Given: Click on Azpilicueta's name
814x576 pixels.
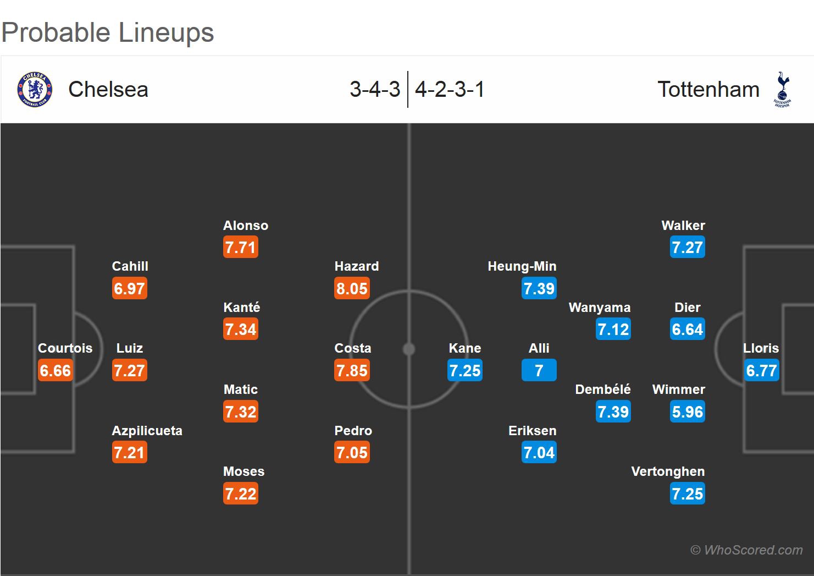Looking at the screenshot, I should [x=147, y=431].
